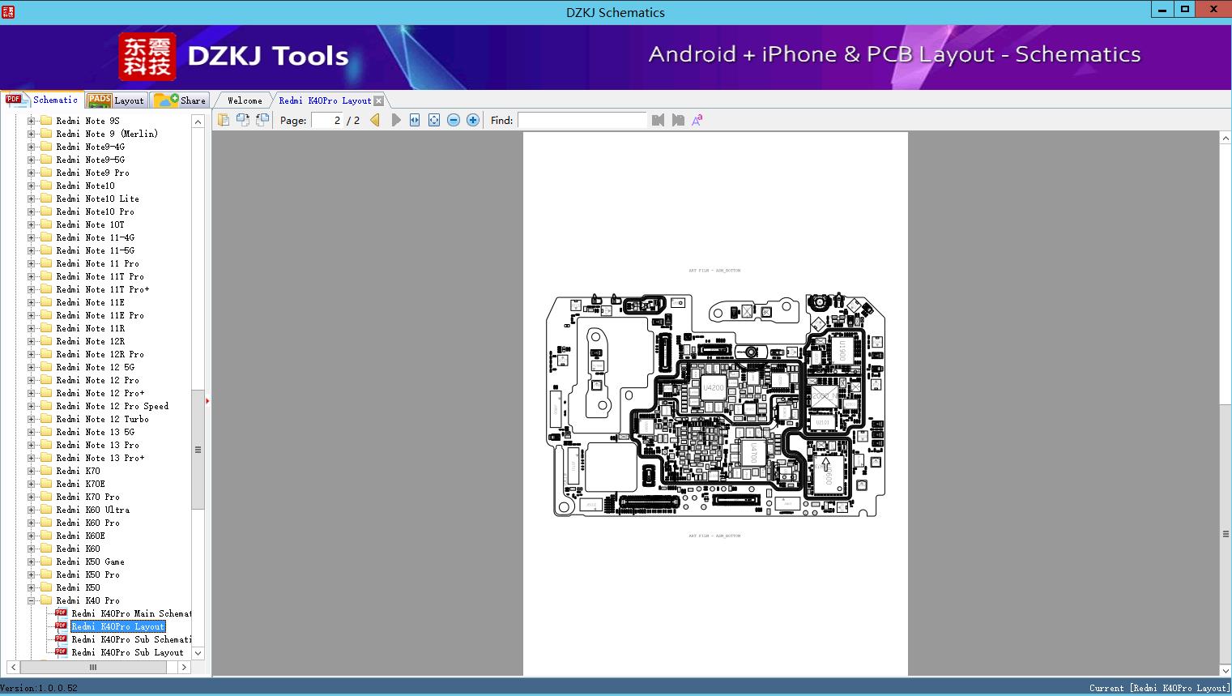Image resolution: width=1232 pixels, height=696 pixels.
Task: Switch to the PADS Layout tab
Action: pos(116,100)
